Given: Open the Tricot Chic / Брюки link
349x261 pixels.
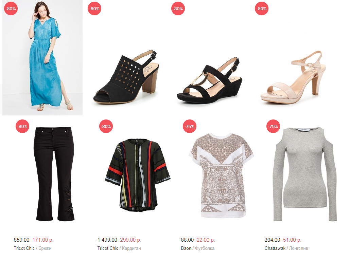Looking at the screenshot, I should pos(33,248).
